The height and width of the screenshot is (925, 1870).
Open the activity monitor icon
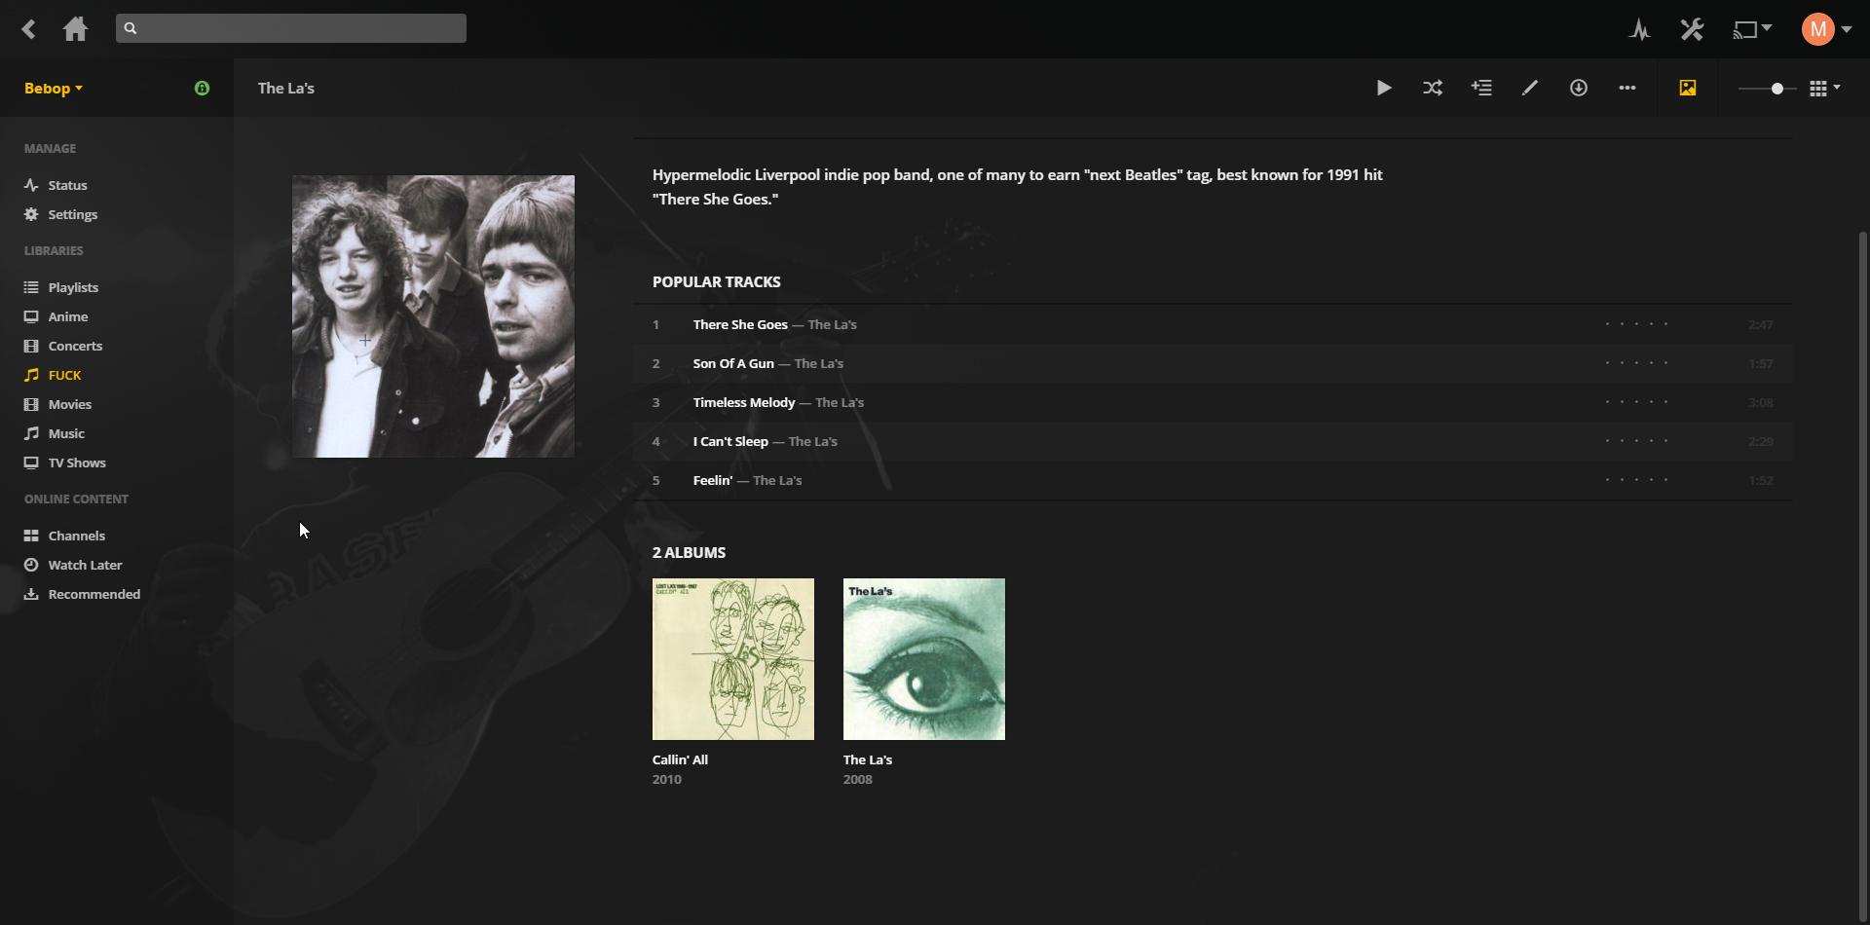click(x=1640, y=29)
